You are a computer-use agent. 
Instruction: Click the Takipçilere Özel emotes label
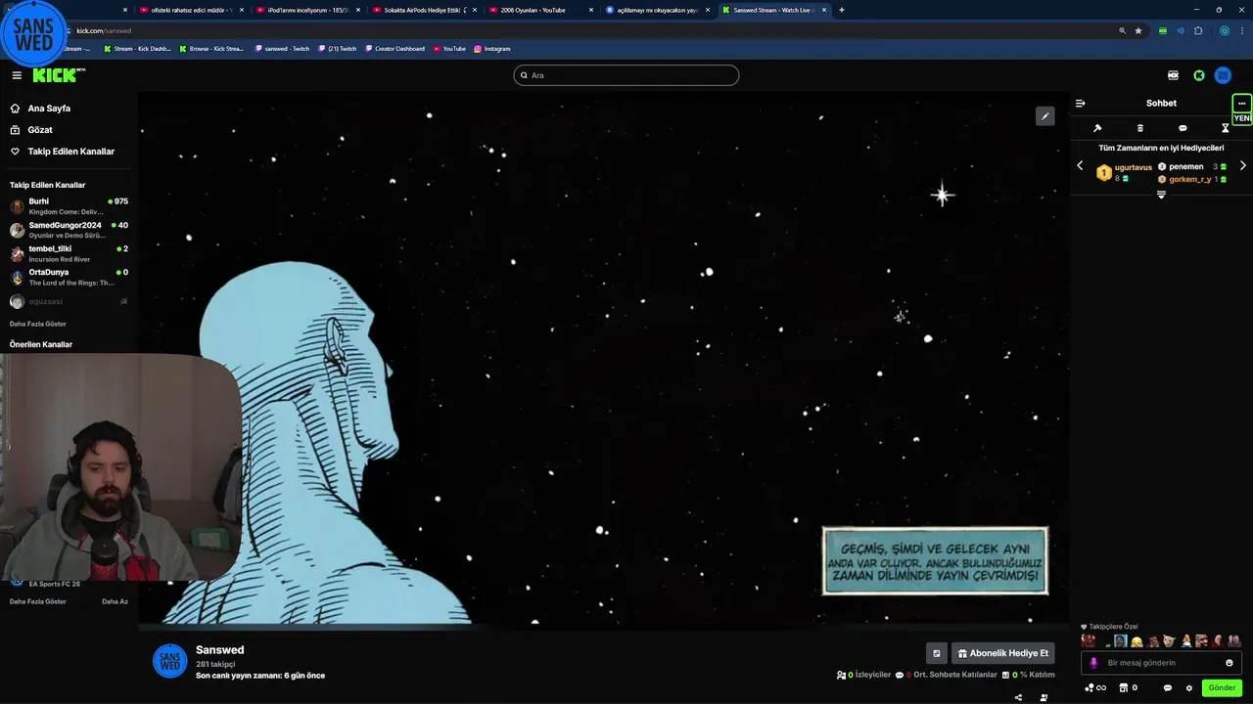coord(1109,627)
